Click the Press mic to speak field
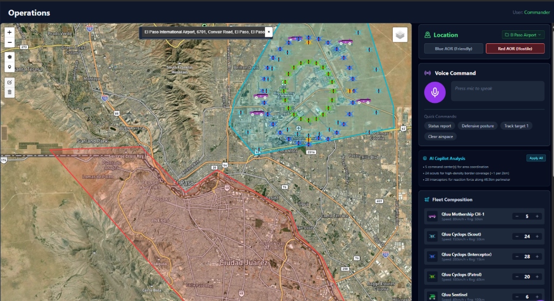 (498, 91)
